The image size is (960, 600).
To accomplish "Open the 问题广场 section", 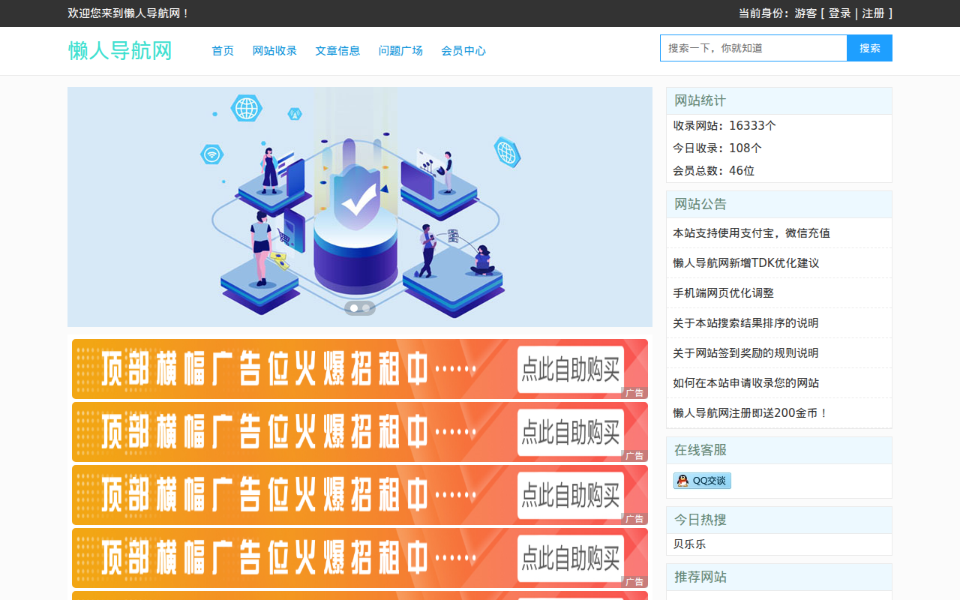I will pyautogui.click(x=400, y=51).
